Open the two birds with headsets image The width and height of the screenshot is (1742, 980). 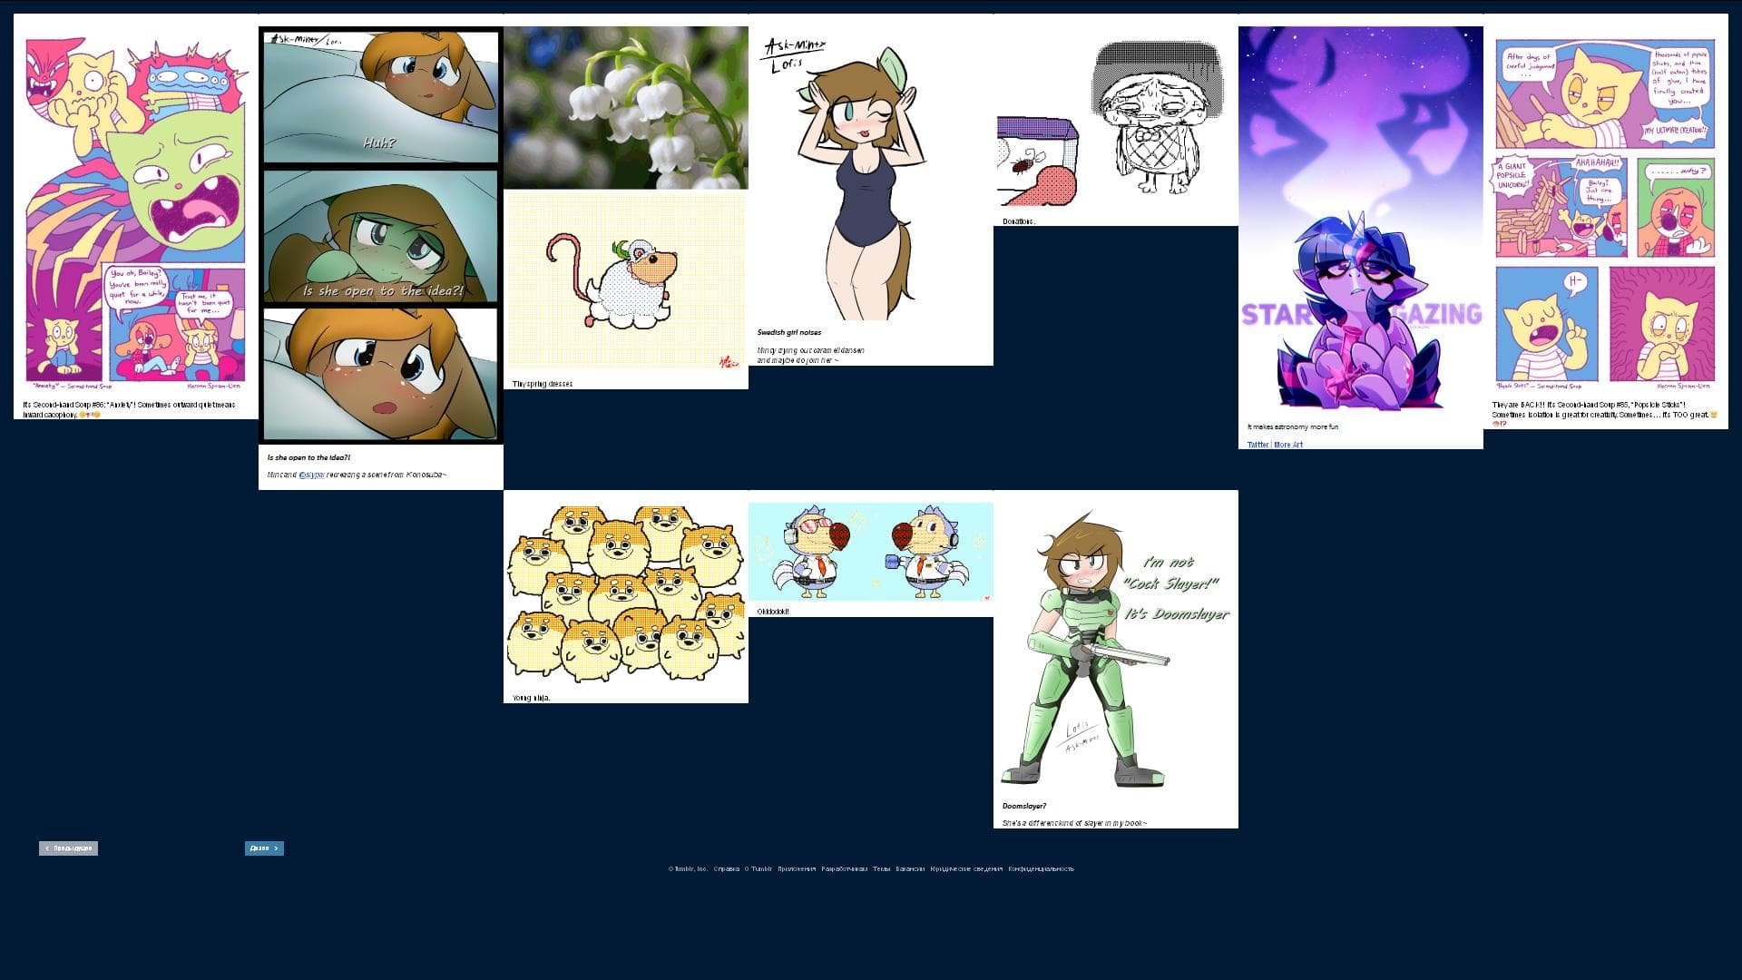(x=871, y=552)
